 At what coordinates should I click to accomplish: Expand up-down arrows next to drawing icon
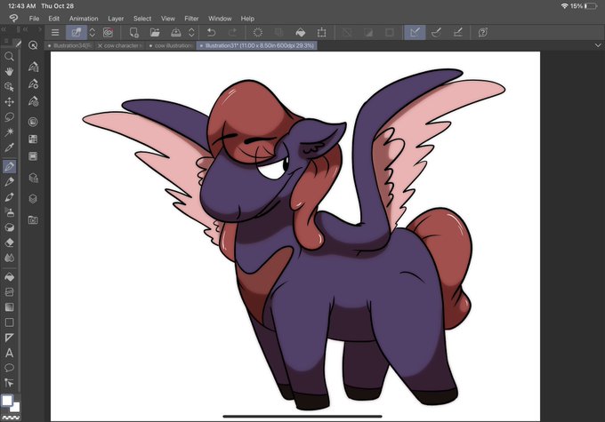click(x=93, y=32)
